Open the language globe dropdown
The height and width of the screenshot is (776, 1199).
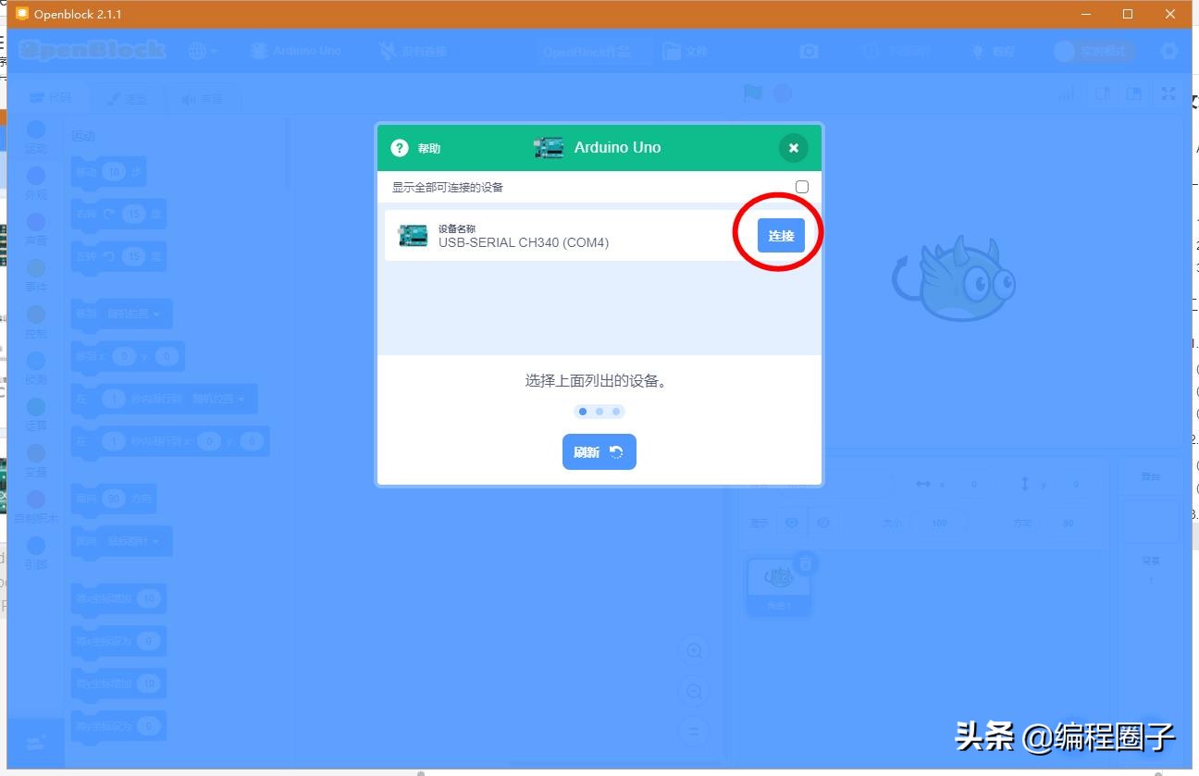point(201,51)
